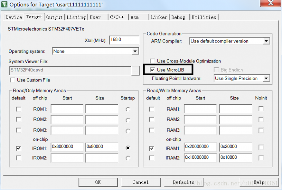Select the ROM2 Startup radio button
Screen dimensions: 282x190
coord(128,120)
